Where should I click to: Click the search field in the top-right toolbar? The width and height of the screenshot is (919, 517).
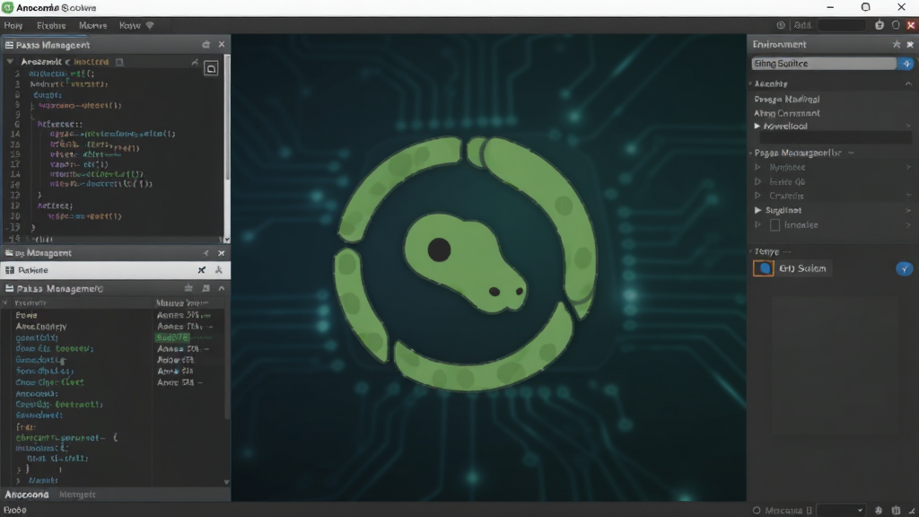pos(842,25)
